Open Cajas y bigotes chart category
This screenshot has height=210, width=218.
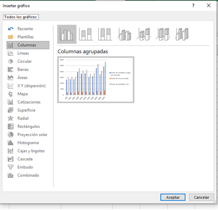[x=28, y=151]
